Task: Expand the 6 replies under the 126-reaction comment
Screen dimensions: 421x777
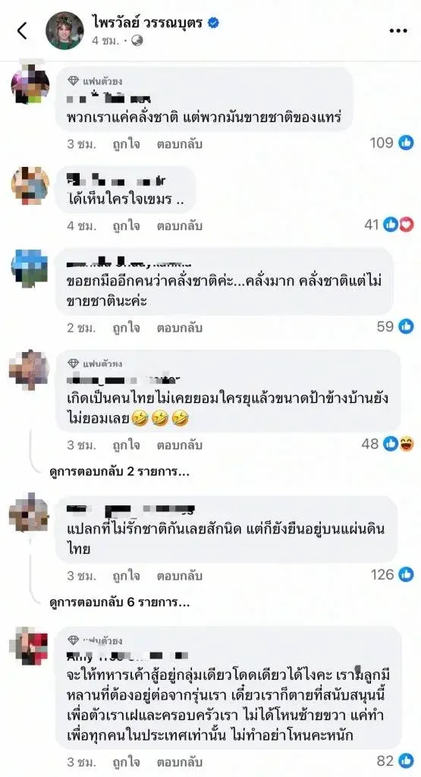Action: coord(120,602)
